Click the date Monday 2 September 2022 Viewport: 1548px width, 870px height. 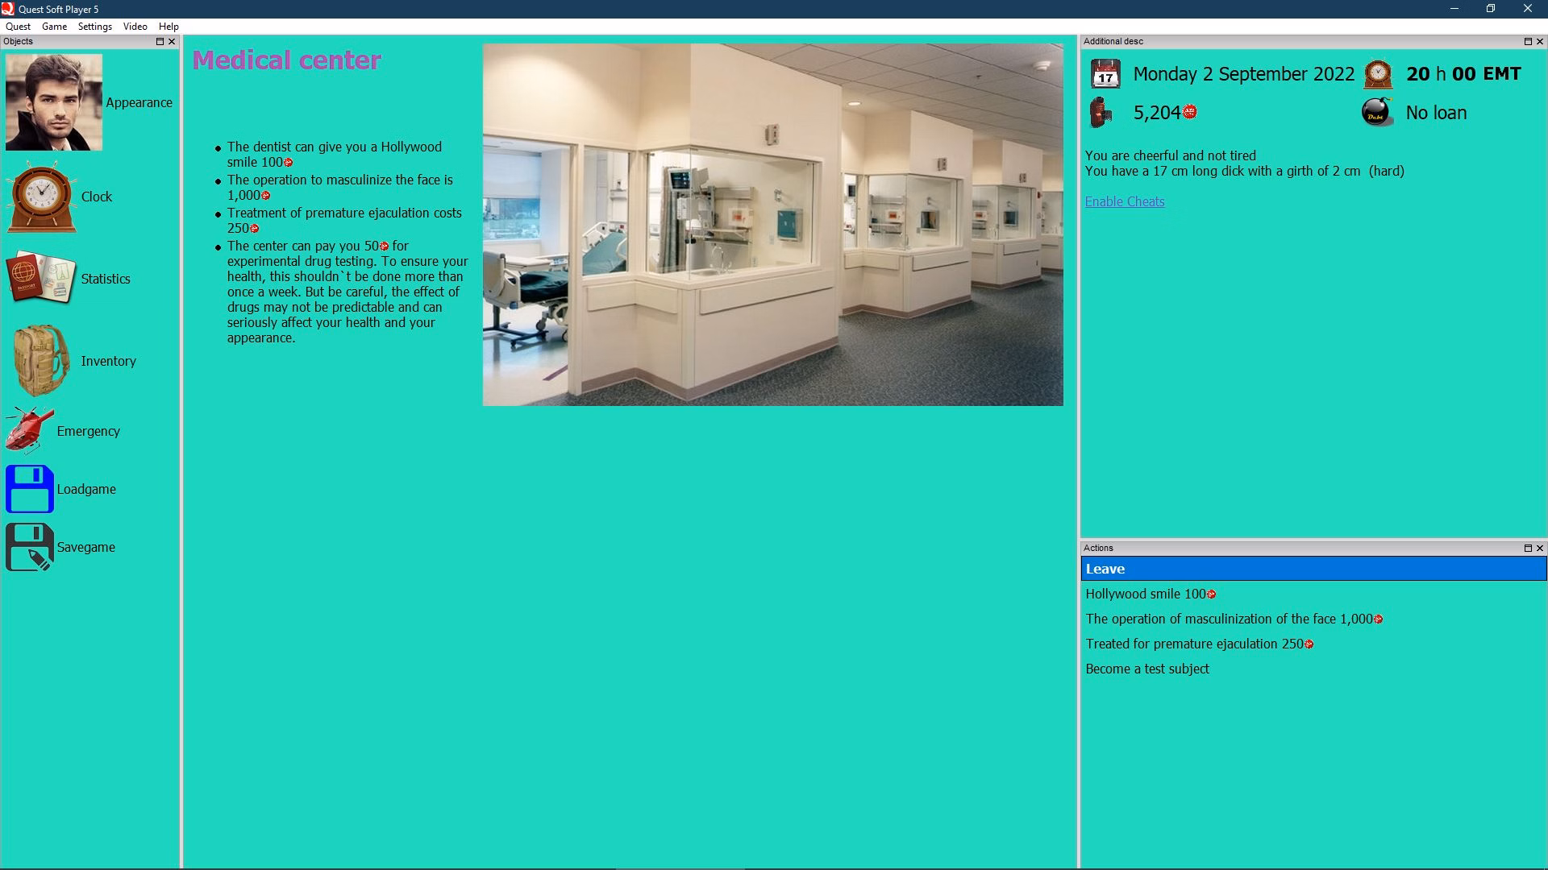click(1244, 74)
